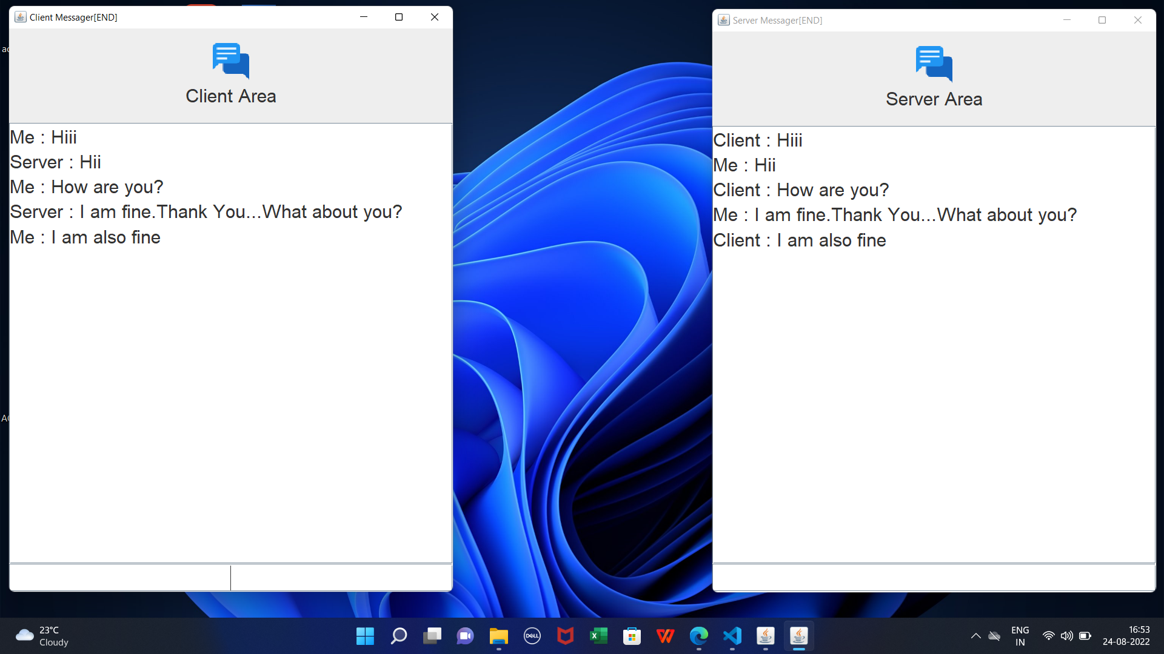Launch Excel from the taskbar
This screenshot has width=1164, height=654.
599,636
